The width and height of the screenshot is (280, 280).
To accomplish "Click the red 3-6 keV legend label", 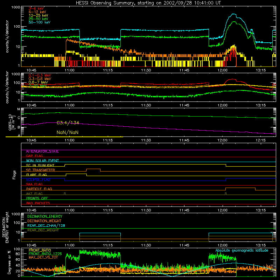I will point(36,8).
